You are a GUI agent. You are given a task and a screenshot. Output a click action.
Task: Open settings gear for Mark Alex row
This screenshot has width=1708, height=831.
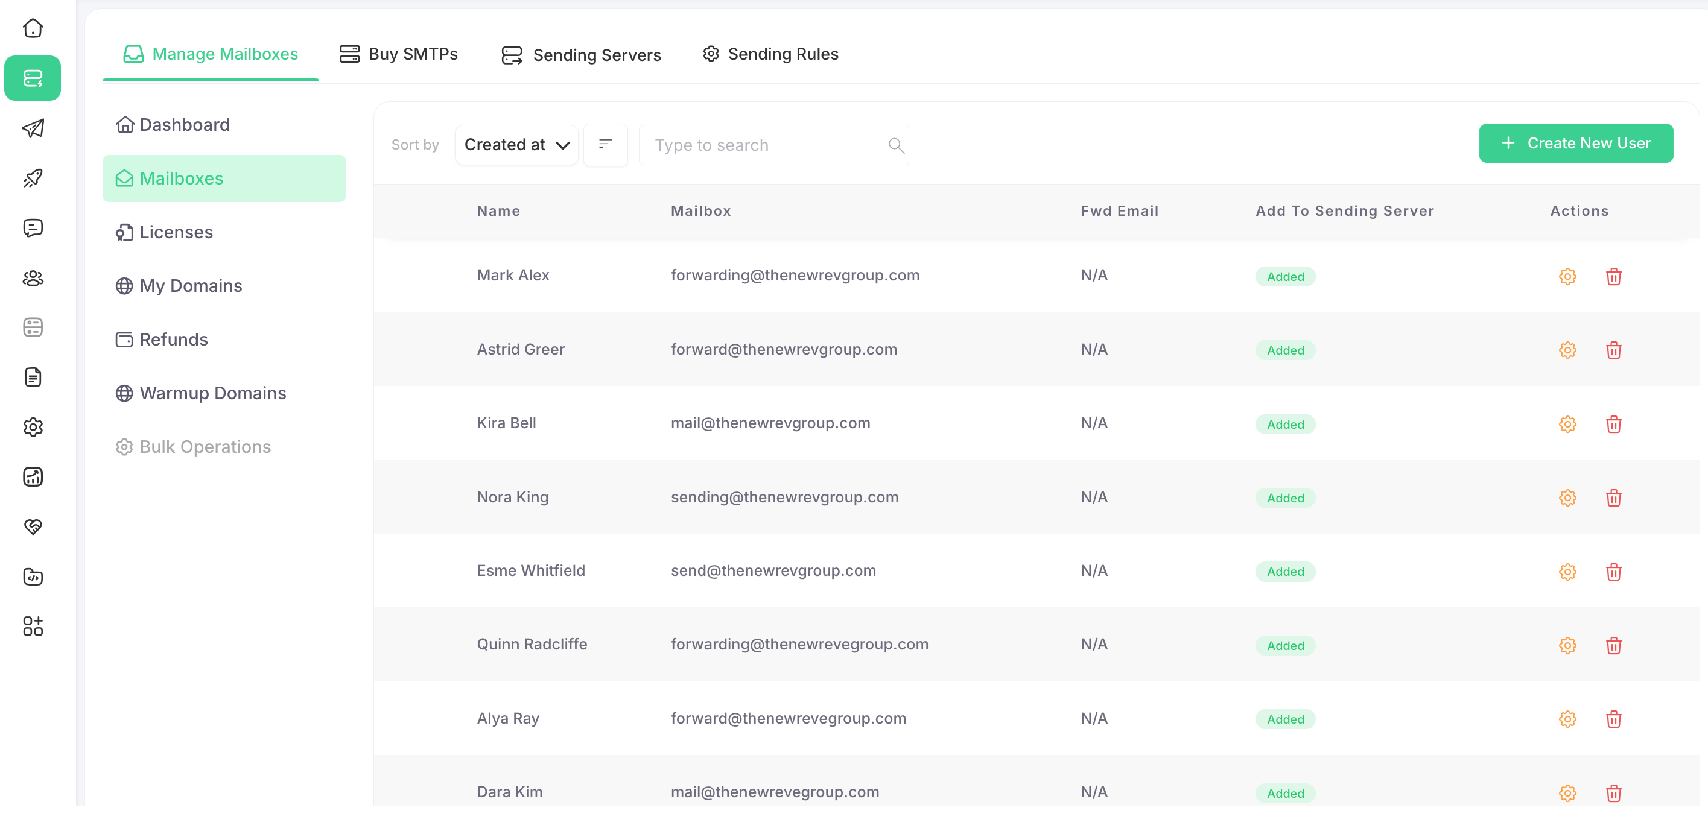tap(1567, 276)
